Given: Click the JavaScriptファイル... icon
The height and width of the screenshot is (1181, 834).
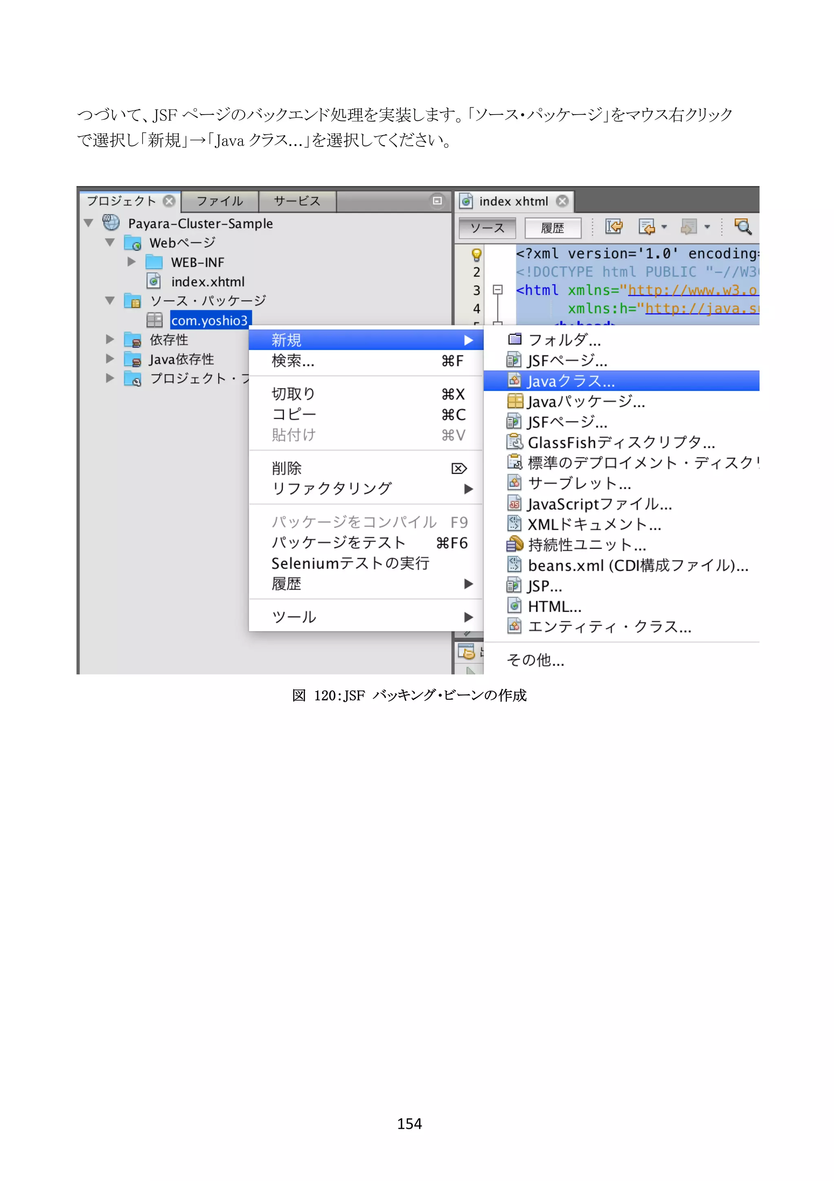Looking at the screenshot, I should click(514, 503).
